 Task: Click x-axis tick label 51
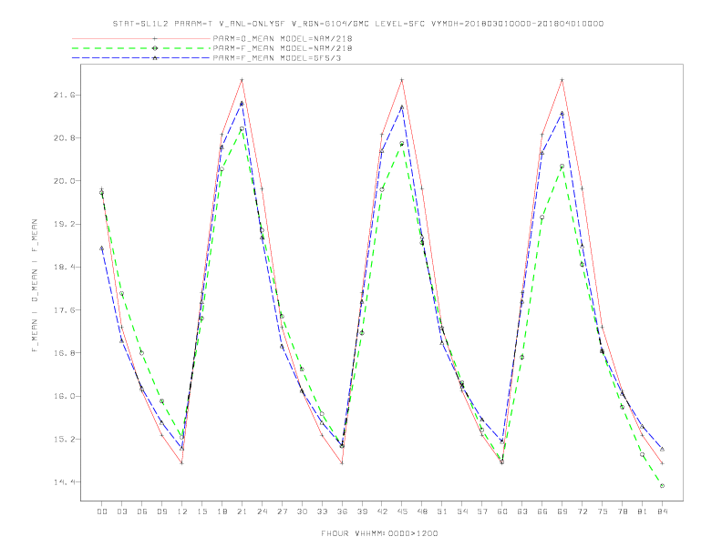(442, 511)
